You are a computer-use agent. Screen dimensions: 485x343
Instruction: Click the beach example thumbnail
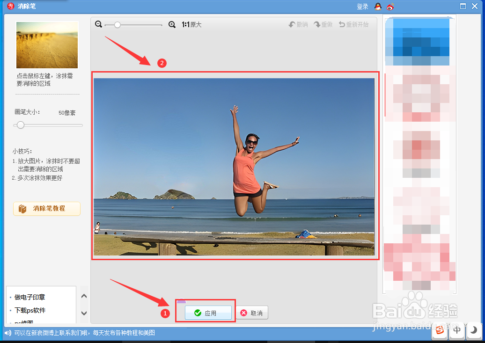point(47,45)
